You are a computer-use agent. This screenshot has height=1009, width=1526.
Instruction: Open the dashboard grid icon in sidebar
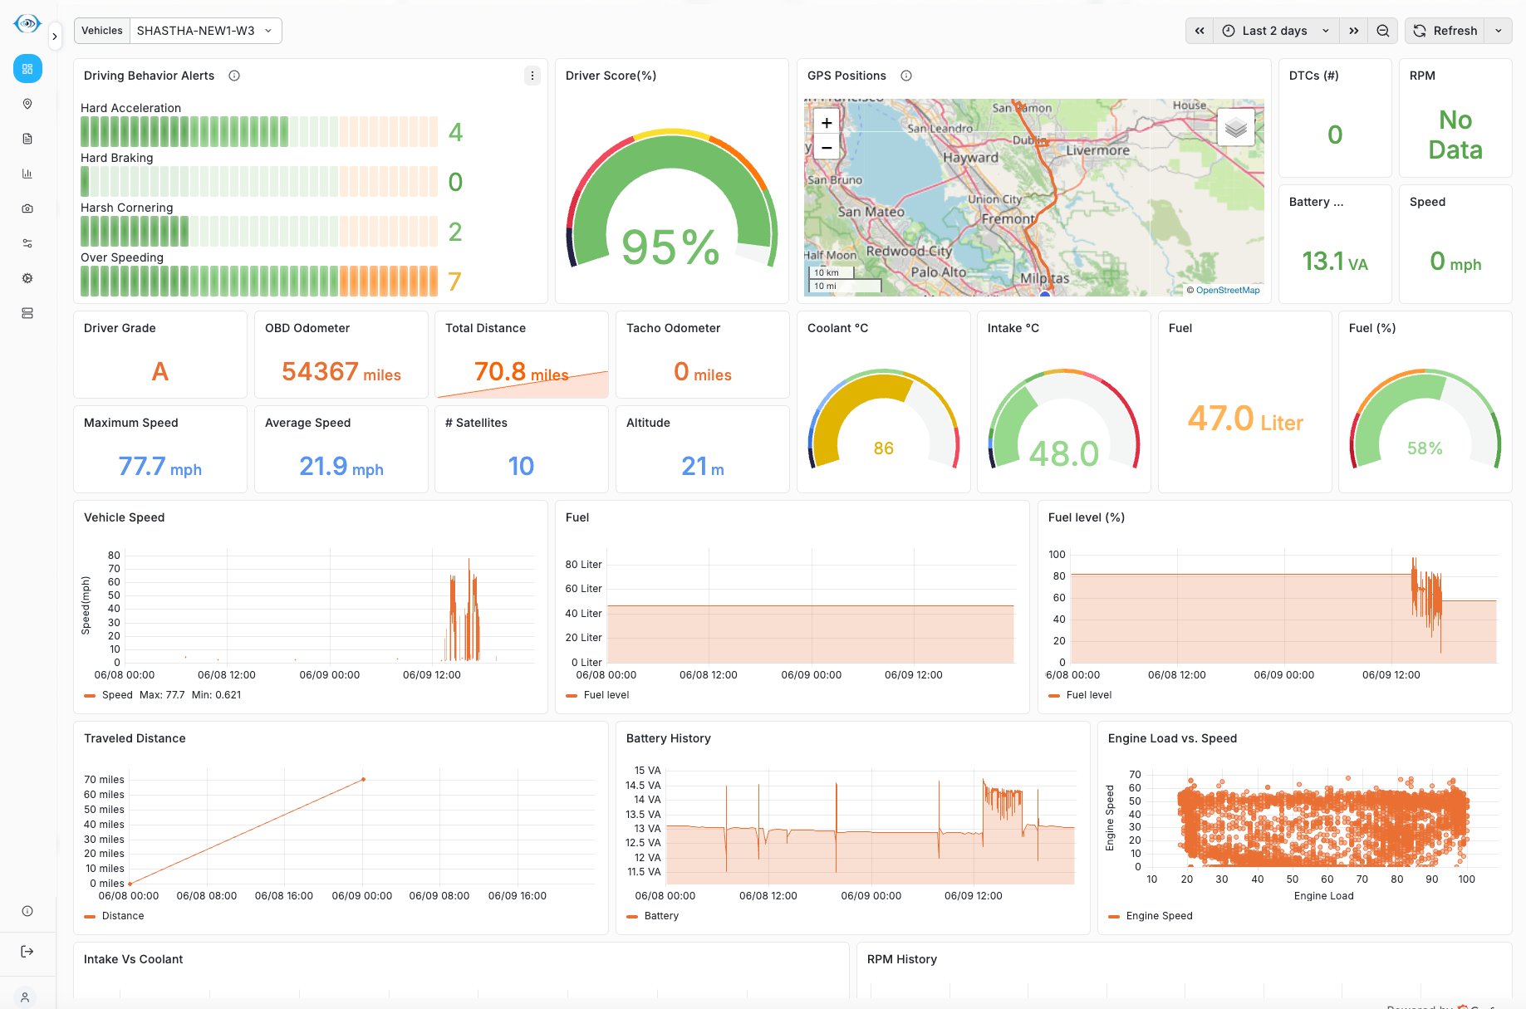[27, 69]
